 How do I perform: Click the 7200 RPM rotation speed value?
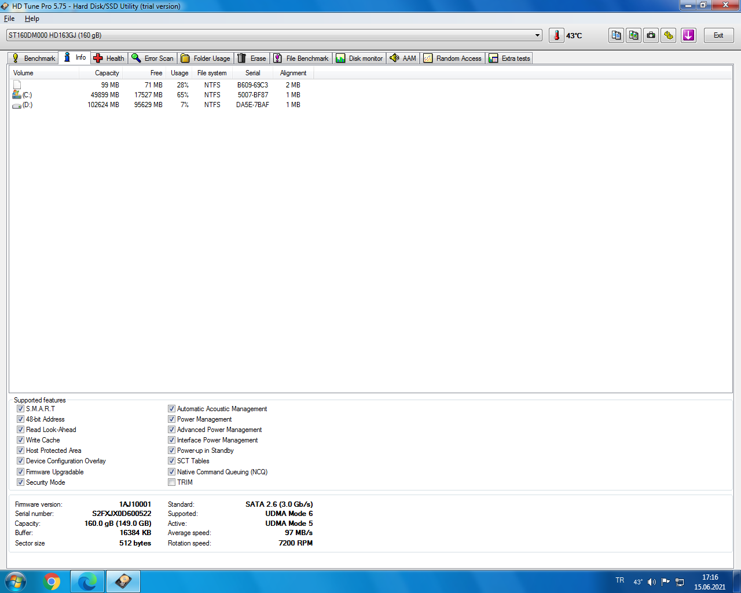[295, 543]
